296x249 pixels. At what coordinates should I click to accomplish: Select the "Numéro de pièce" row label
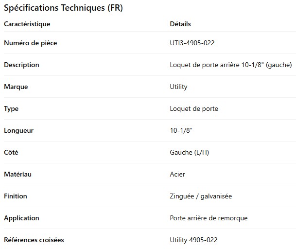[30, 43]
